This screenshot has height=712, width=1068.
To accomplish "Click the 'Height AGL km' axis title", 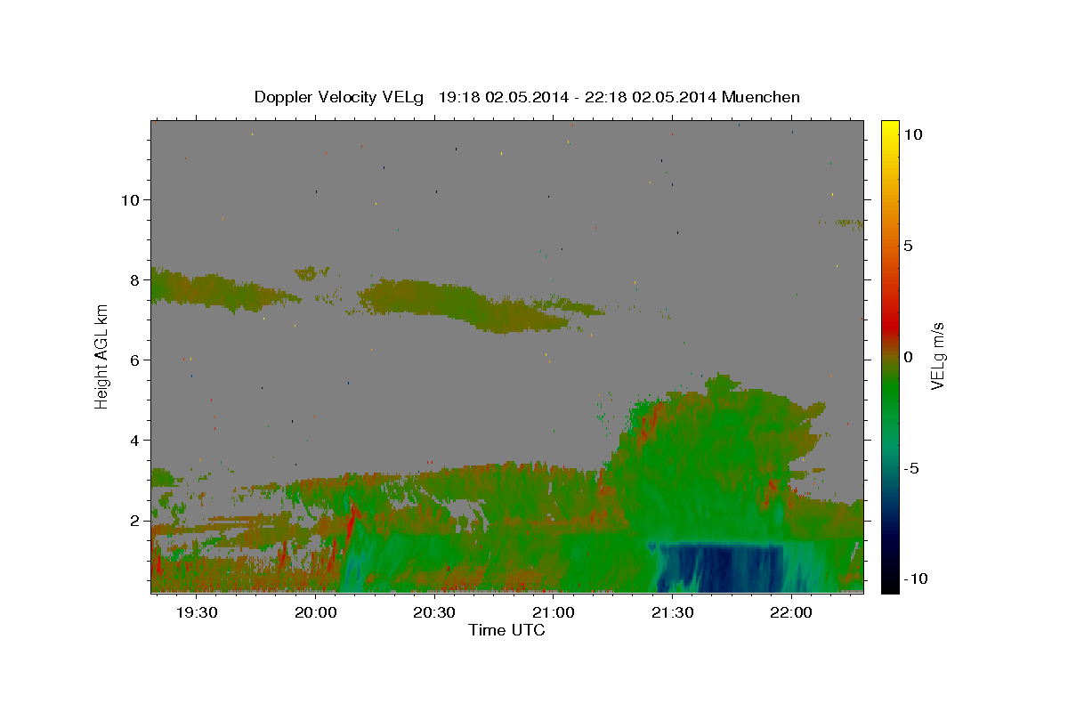I will pyautogui.click(x=101, y=356).
